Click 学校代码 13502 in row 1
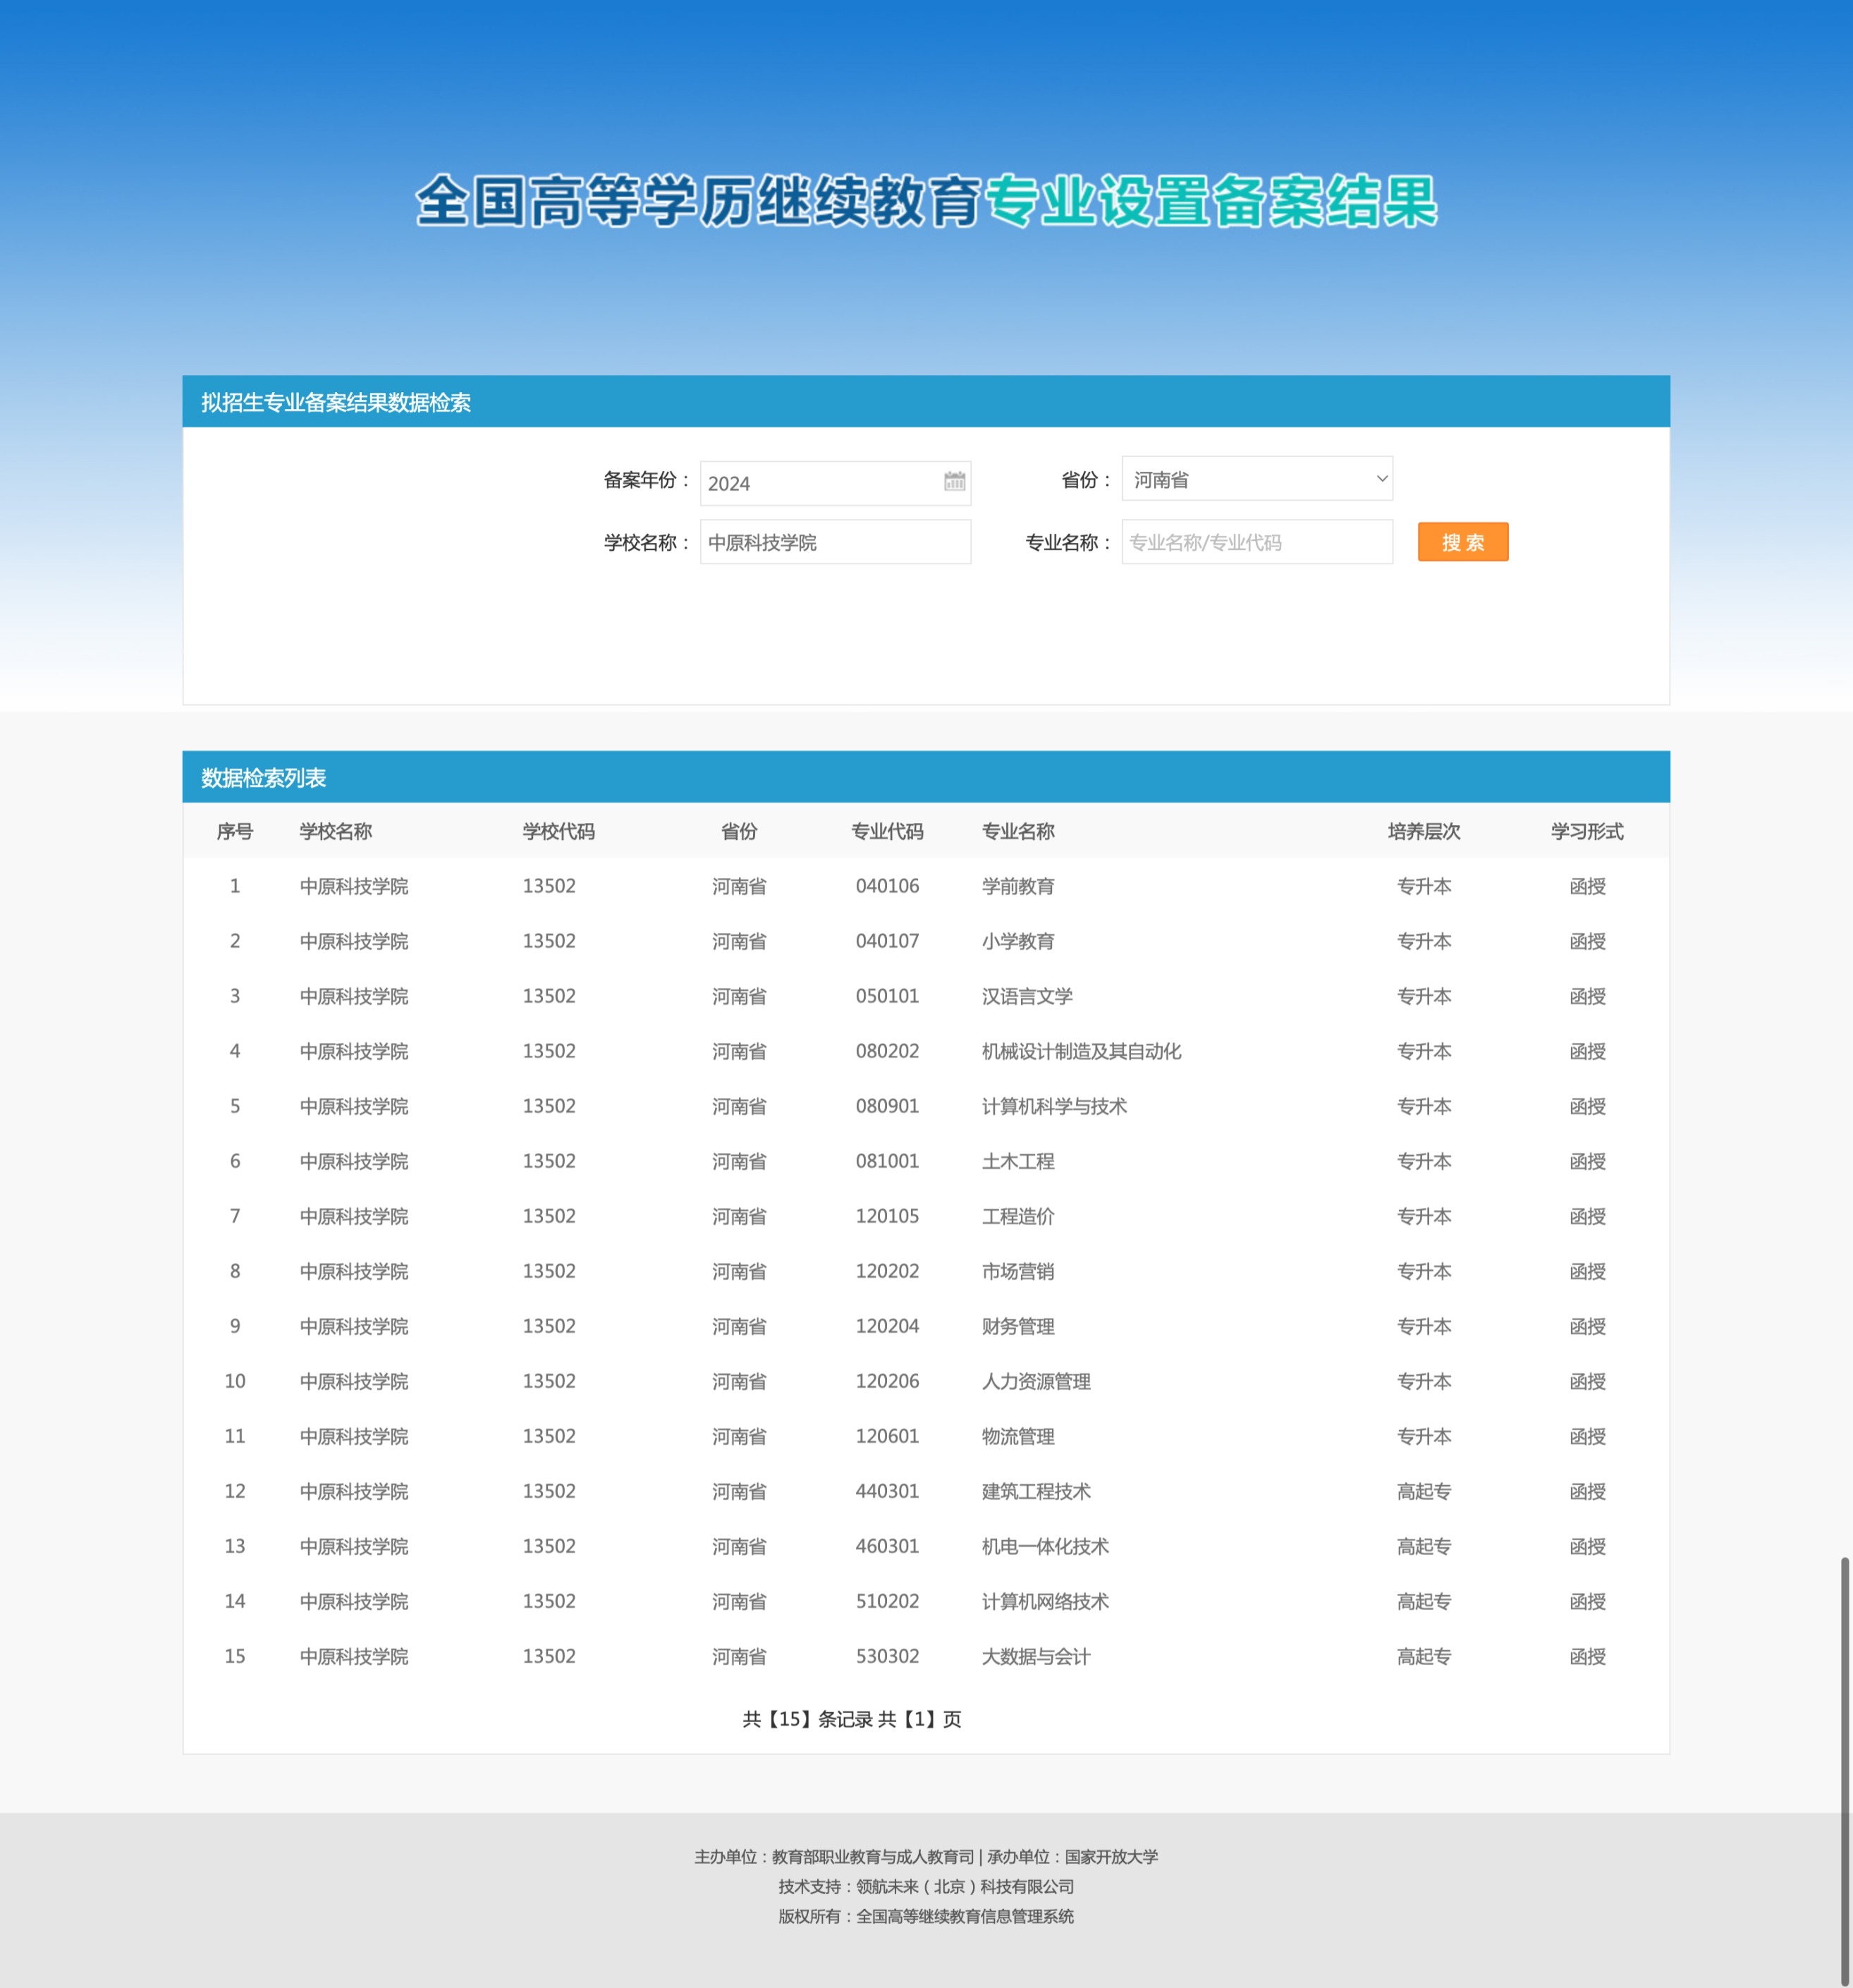1853x1988 pixels. click(x=549, y=886)
